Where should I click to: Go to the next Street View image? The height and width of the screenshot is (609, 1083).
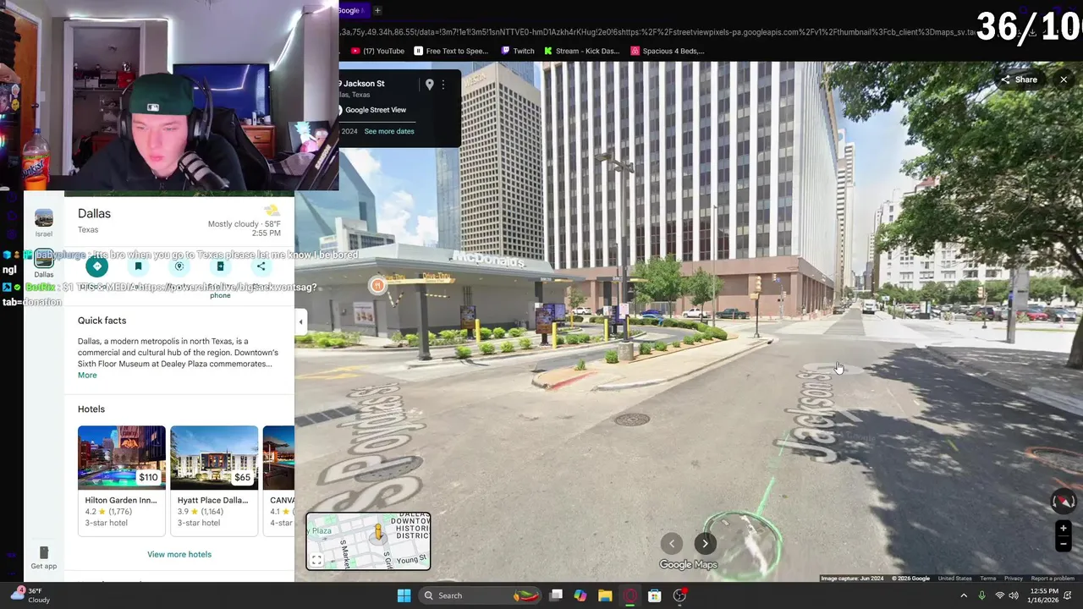pyautogui.click(x=705, y=544)
